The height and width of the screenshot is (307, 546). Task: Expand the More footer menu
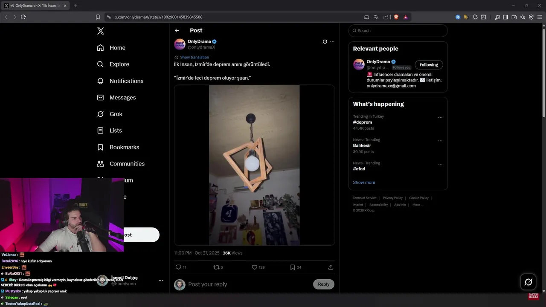[418, 205]
